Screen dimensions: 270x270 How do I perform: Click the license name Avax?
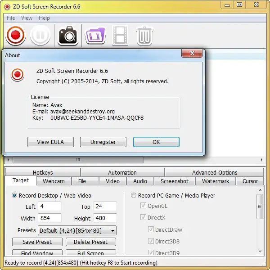pyautogui.click(x=56, y=105)
